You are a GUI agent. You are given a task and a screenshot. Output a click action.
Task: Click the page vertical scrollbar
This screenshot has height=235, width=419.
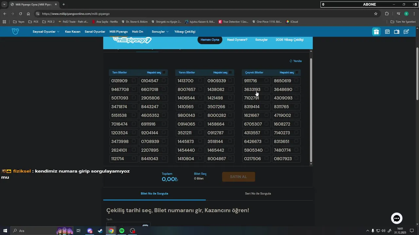[417, 74]
